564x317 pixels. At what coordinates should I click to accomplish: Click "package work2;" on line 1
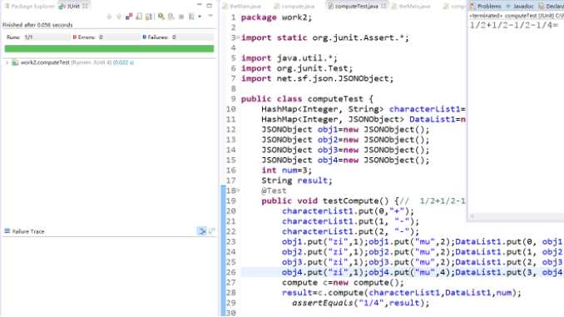click(276, 17)
